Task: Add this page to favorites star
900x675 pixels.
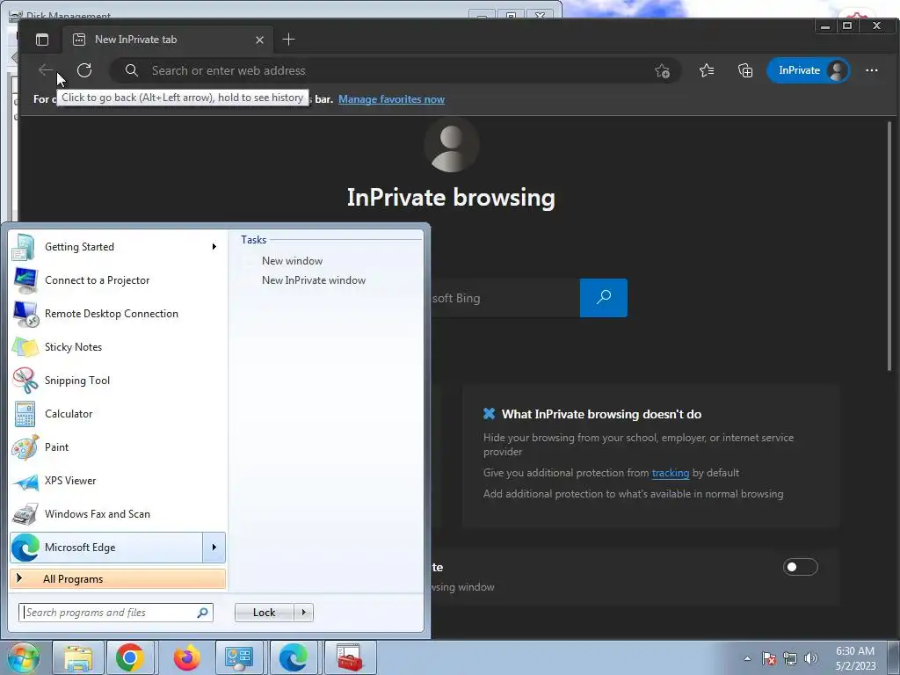Action: tap(662, 70)
